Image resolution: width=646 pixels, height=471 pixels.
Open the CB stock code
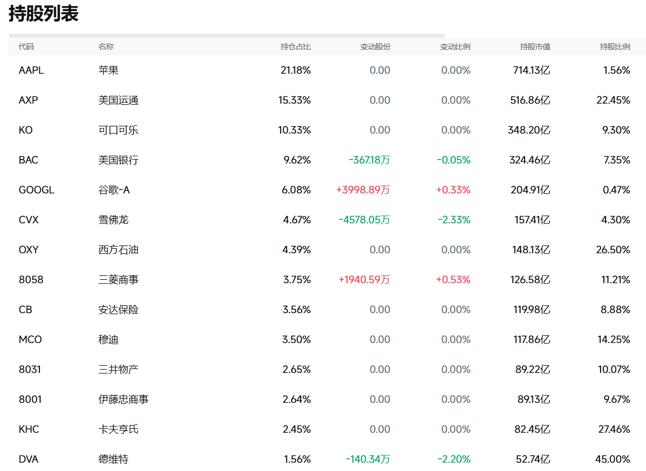tap(26, 310)
